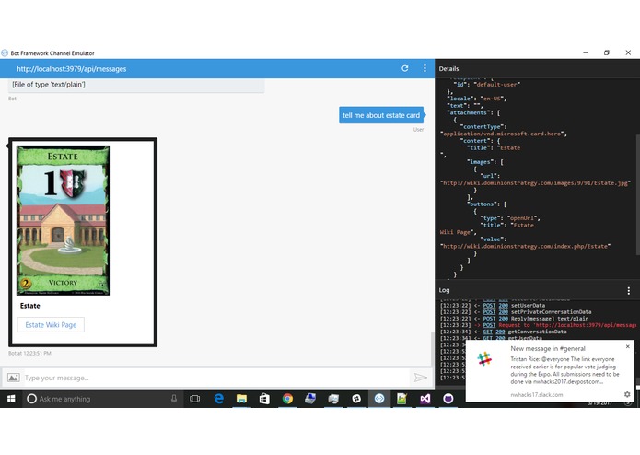Image resolution: width=640 pixels, height=455 pixels.
Task: Open the Windows Start menu
Action: tap(11, 399)
